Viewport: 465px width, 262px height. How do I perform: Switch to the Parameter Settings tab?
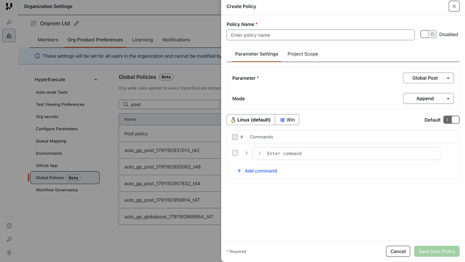point(257,54)
